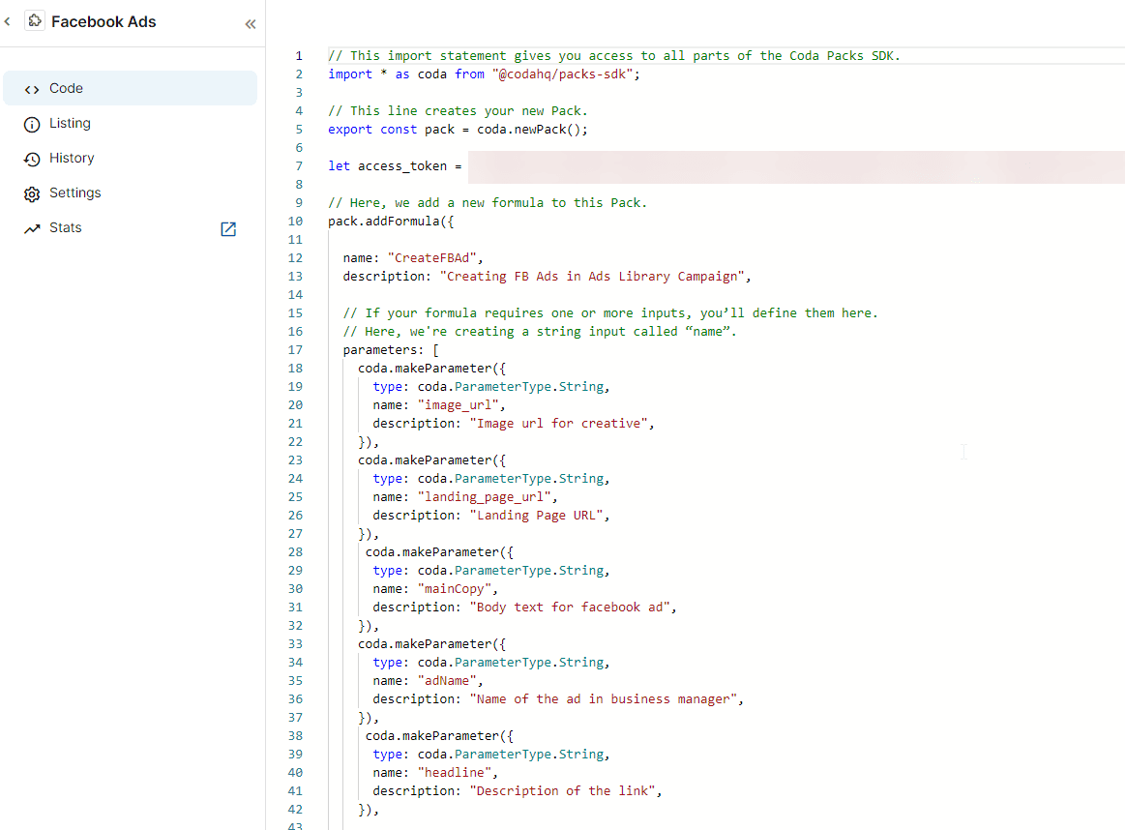Click the pack.addFormula({ line
The image size is (1125, 830).
click(391, 222)
